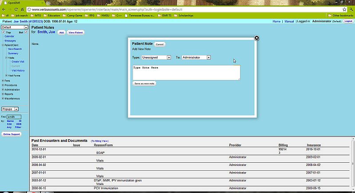Viewport: 355px width, 193px height.
Task: Search patients by ID
Action: (20, 121)
